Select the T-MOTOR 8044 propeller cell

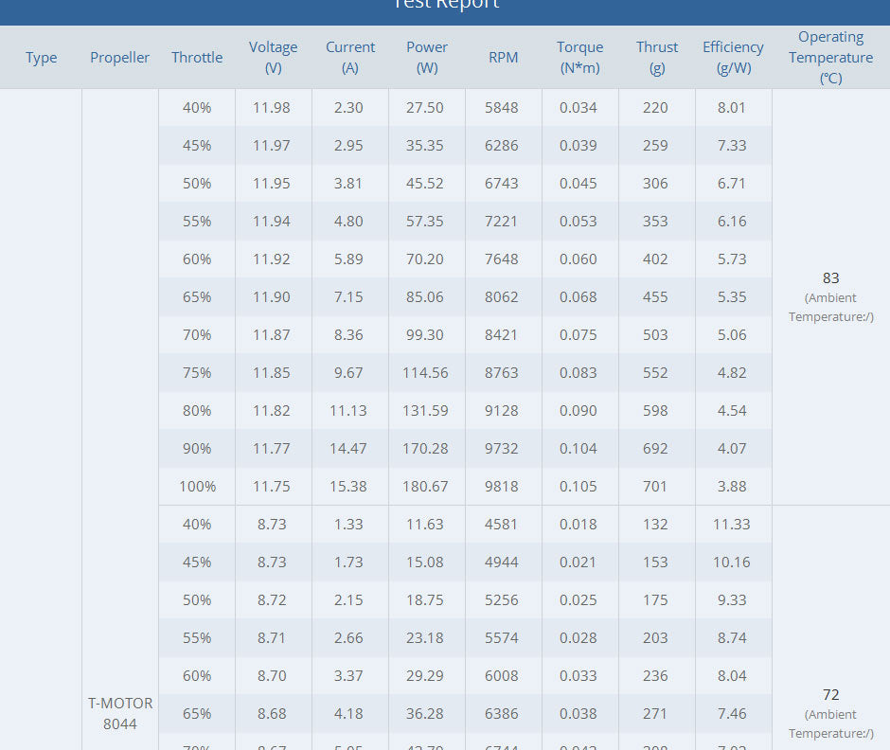[x=120, y=713]
